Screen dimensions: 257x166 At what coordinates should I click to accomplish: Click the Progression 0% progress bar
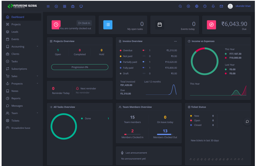point(80,67)
